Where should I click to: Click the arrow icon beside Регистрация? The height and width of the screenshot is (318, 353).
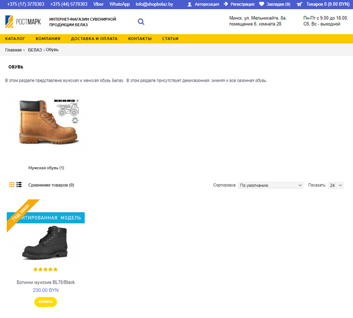(x=226, y=4)
